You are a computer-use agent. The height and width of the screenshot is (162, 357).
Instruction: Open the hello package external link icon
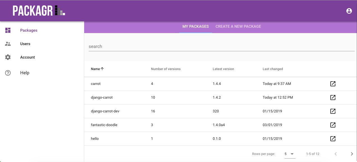point(333,138)
